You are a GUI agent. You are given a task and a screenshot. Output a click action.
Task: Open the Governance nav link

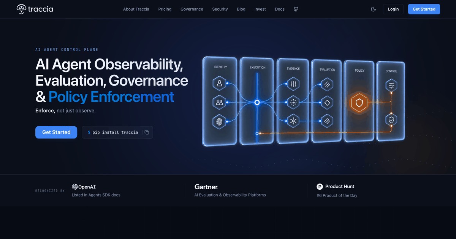[192, 9]
